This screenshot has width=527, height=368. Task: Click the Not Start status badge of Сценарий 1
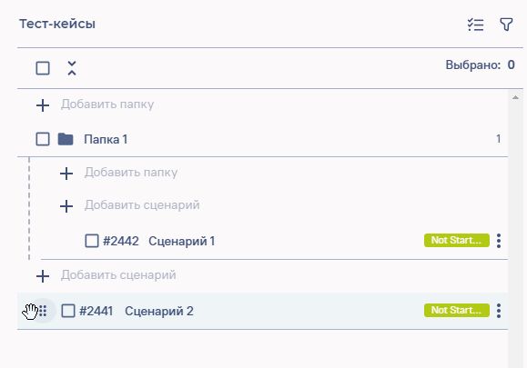click(x=456, y=241)
